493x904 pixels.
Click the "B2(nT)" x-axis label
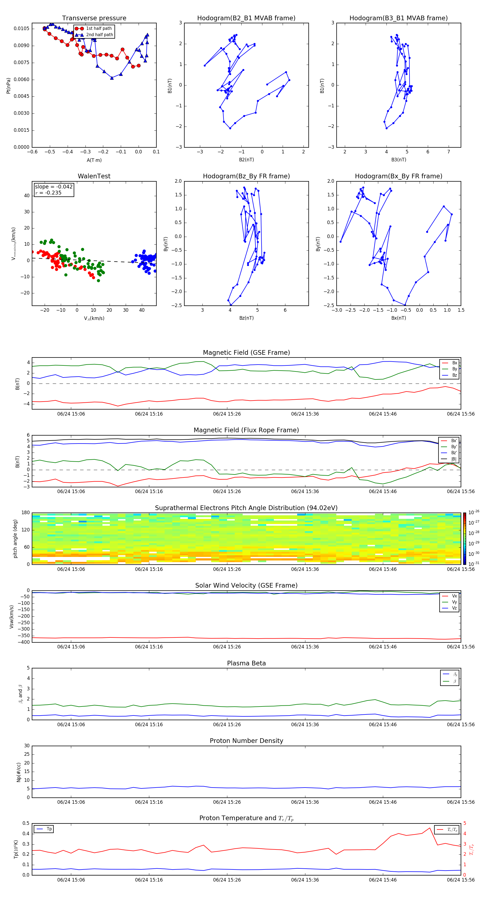pos(246,160)
